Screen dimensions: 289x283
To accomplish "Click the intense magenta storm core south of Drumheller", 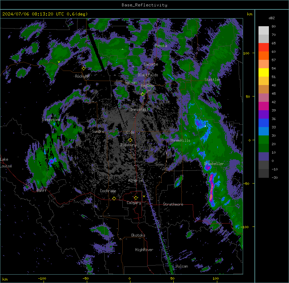I will click(212, 189).
